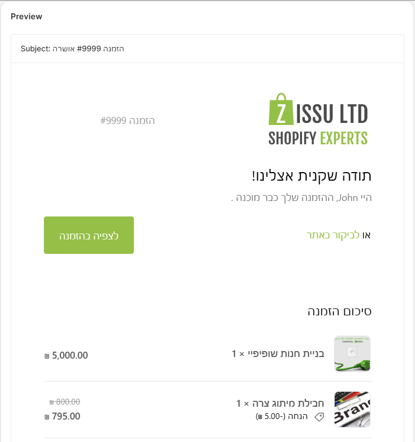Click the בניית חנות שופיפיי product thumbnail
Image resolution: width=415 pixels, height=442 pixels.
pos(352,353)
